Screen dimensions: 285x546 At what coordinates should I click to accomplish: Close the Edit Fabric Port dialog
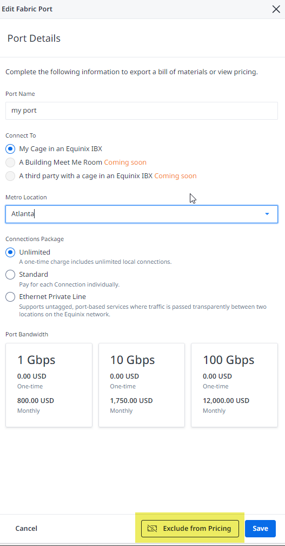276,9
